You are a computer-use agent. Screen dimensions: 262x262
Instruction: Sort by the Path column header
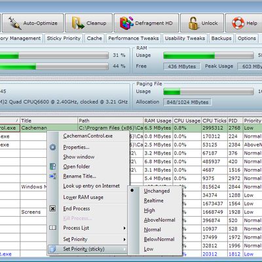pos(111,121)
